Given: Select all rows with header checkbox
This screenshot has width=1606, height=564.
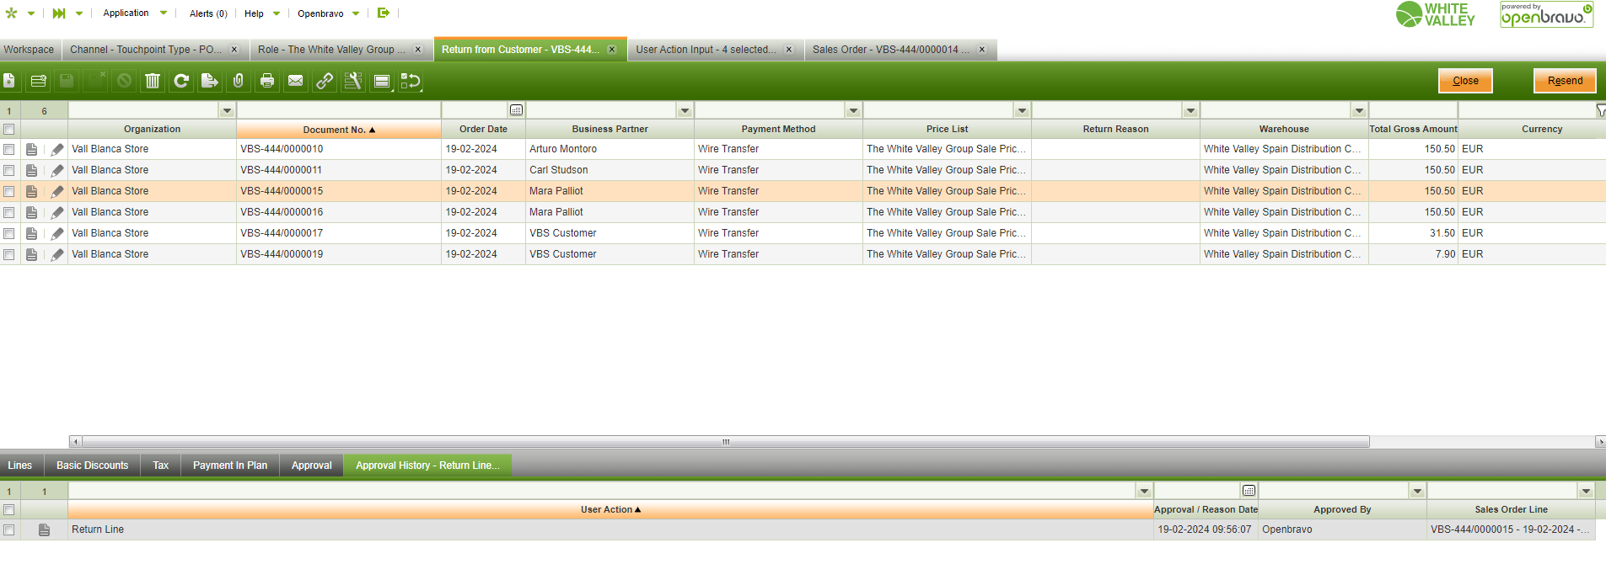Looking at the screenshot, I should (x=9, y=129).
